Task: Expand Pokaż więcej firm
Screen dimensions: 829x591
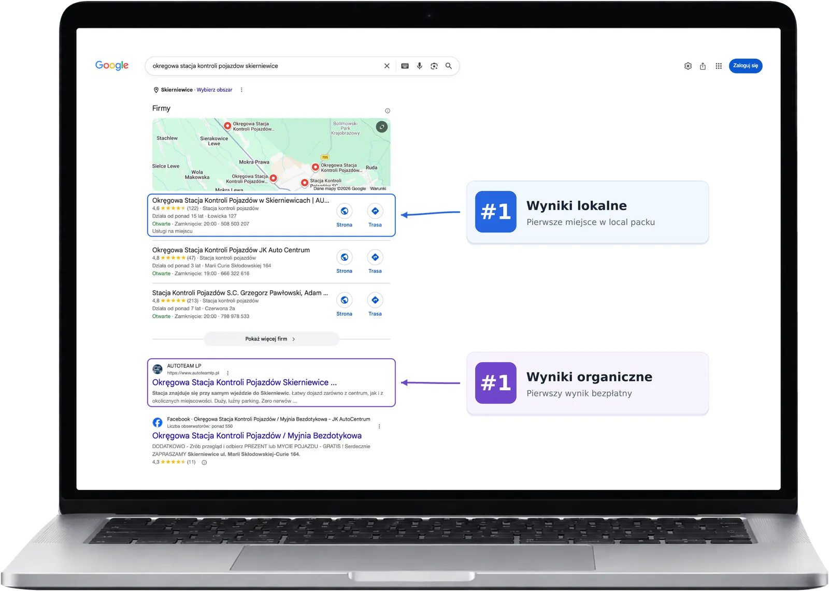Action: (271, 339)
